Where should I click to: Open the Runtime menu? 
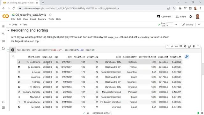pyautogui.click(x=42, y=19)
